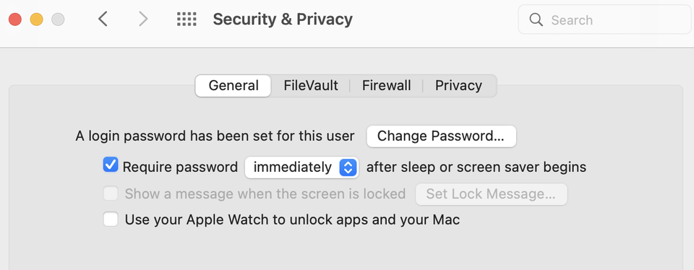The width and height of the screenshot is (694, 270).
Task: Click the Change Password… button
Action: [x=441, y=136]
